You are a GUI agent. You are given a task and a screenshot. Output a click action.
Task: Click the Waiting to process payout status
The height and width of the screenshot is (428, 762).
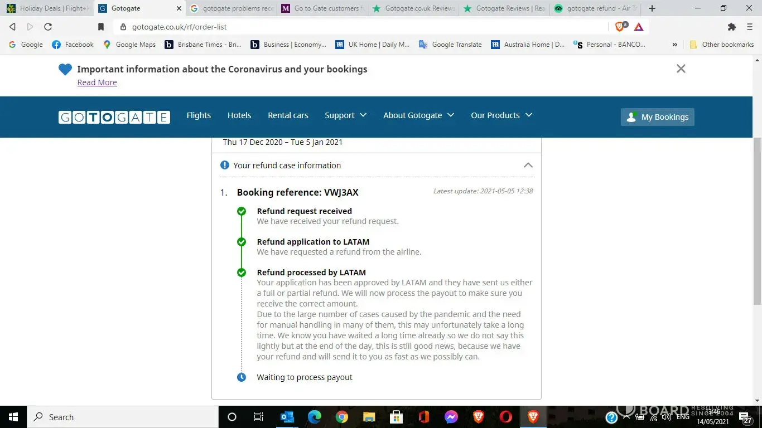[305, 377]
